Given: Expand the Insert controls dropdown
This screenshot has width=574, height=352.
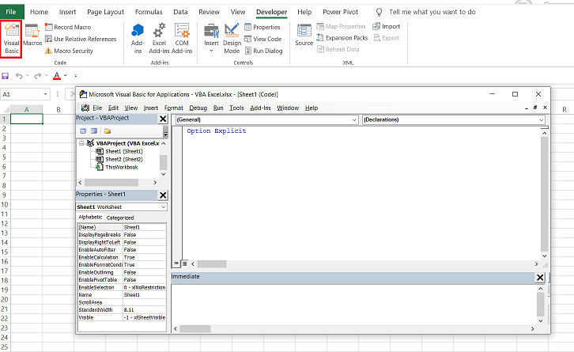Looking at the screenshot, I should point(211,49).
